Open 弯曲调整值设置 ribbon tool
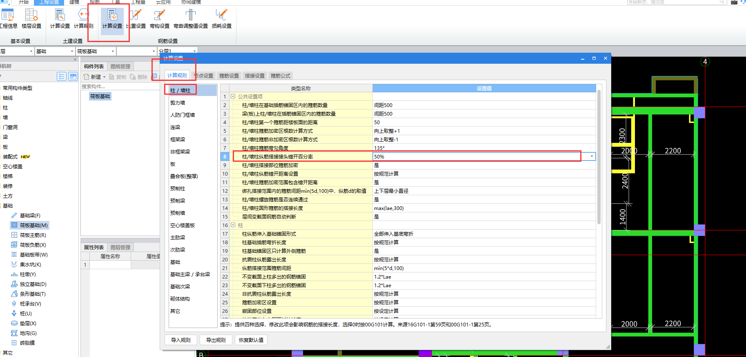746x357 pixels. (x=191, y=19)
